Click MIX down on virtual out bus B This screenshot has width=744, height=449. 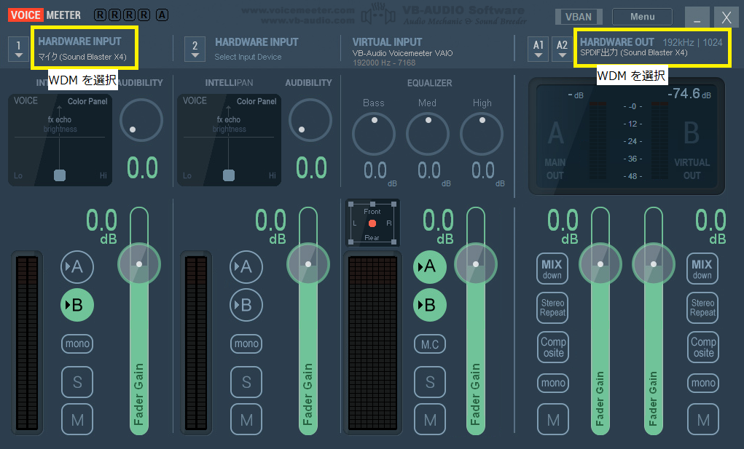point(702,269)
